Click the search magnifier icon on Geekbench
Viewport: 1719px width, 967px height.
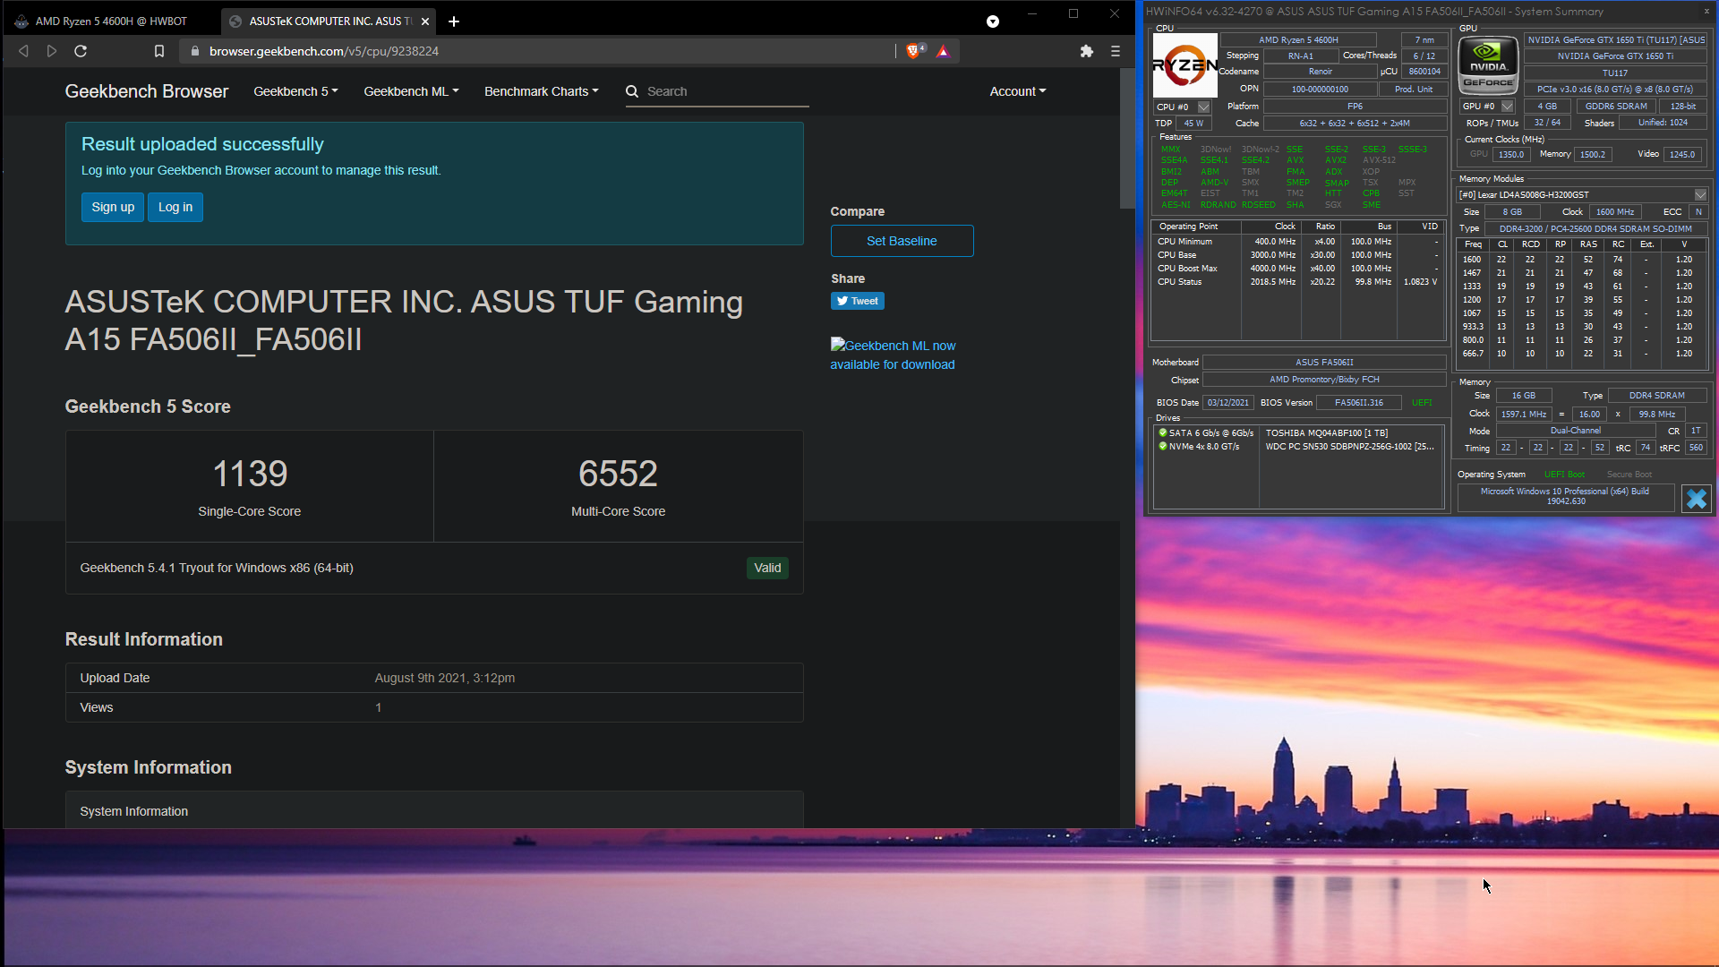[x=632, y=91]
